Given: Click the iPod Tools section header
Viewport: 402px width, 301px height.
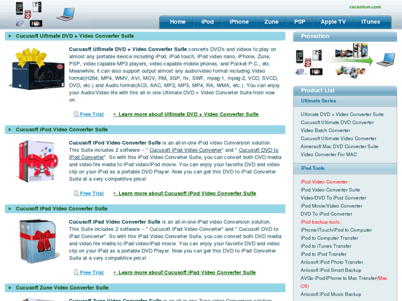Looking at the screenshot, I should (x=345, y=168).
